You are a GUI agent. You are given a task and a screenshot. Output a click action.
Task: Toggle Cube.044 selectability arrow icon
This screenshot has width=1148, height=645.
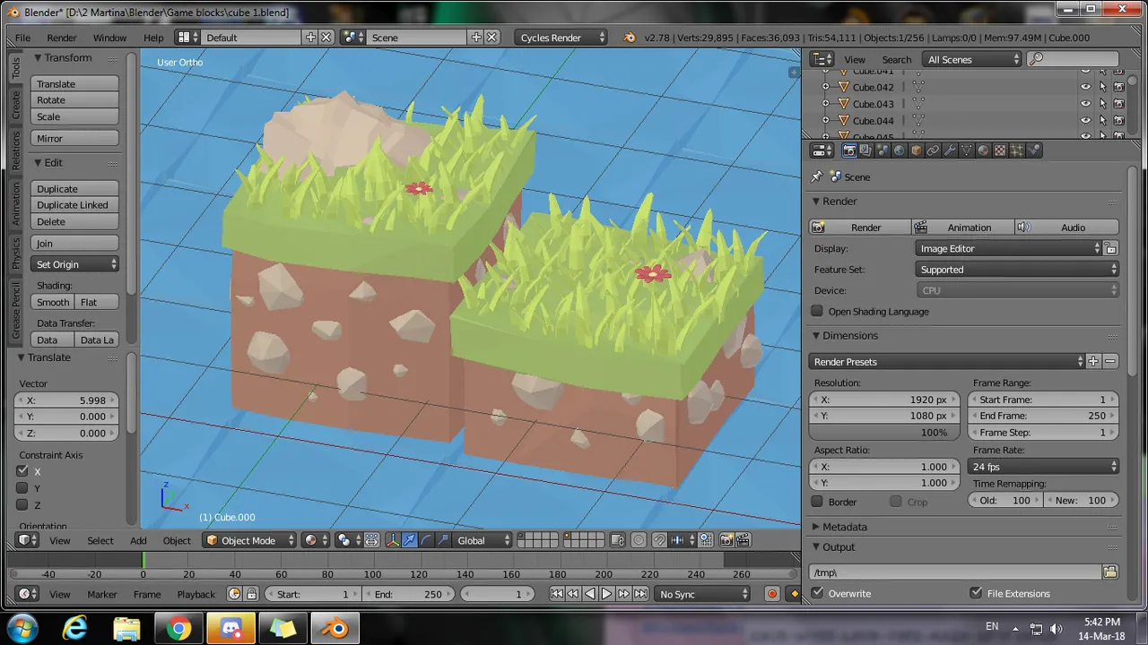[x=1102, y=121]
